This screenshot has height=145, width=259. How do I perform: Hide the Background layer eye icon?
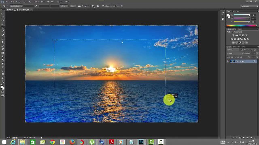[x=228, y=61]
